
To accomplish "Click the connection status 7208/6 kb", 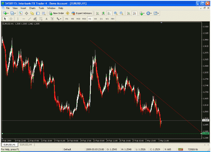I will [193, 149].
